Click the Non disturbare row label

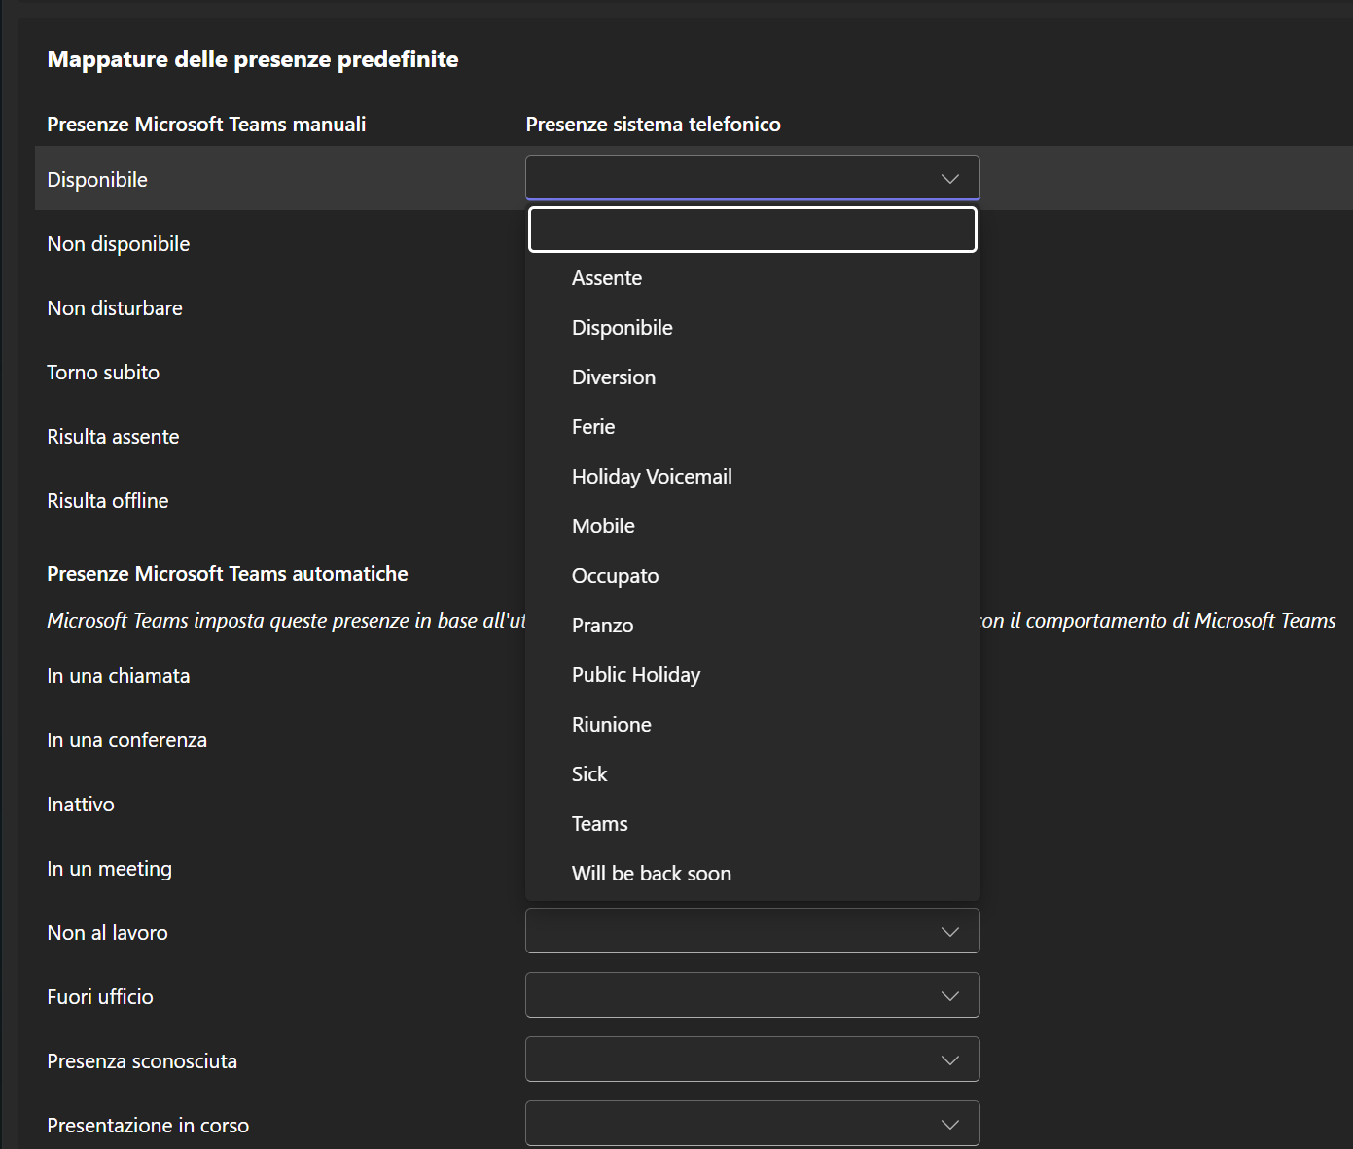(x=115, y=308)
